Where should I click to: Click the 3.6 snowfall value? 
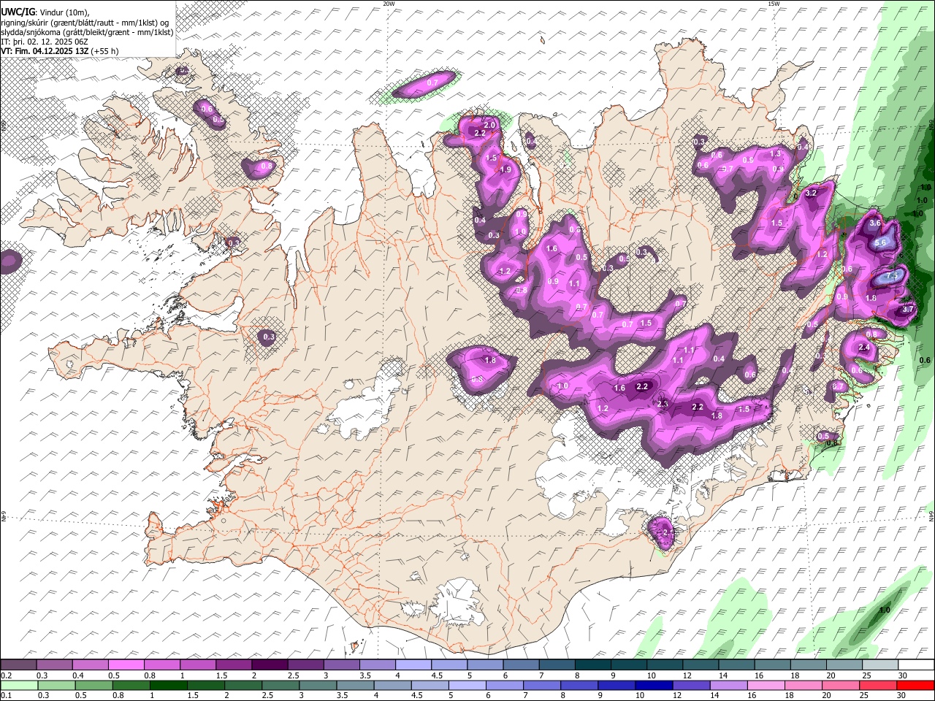876,223
